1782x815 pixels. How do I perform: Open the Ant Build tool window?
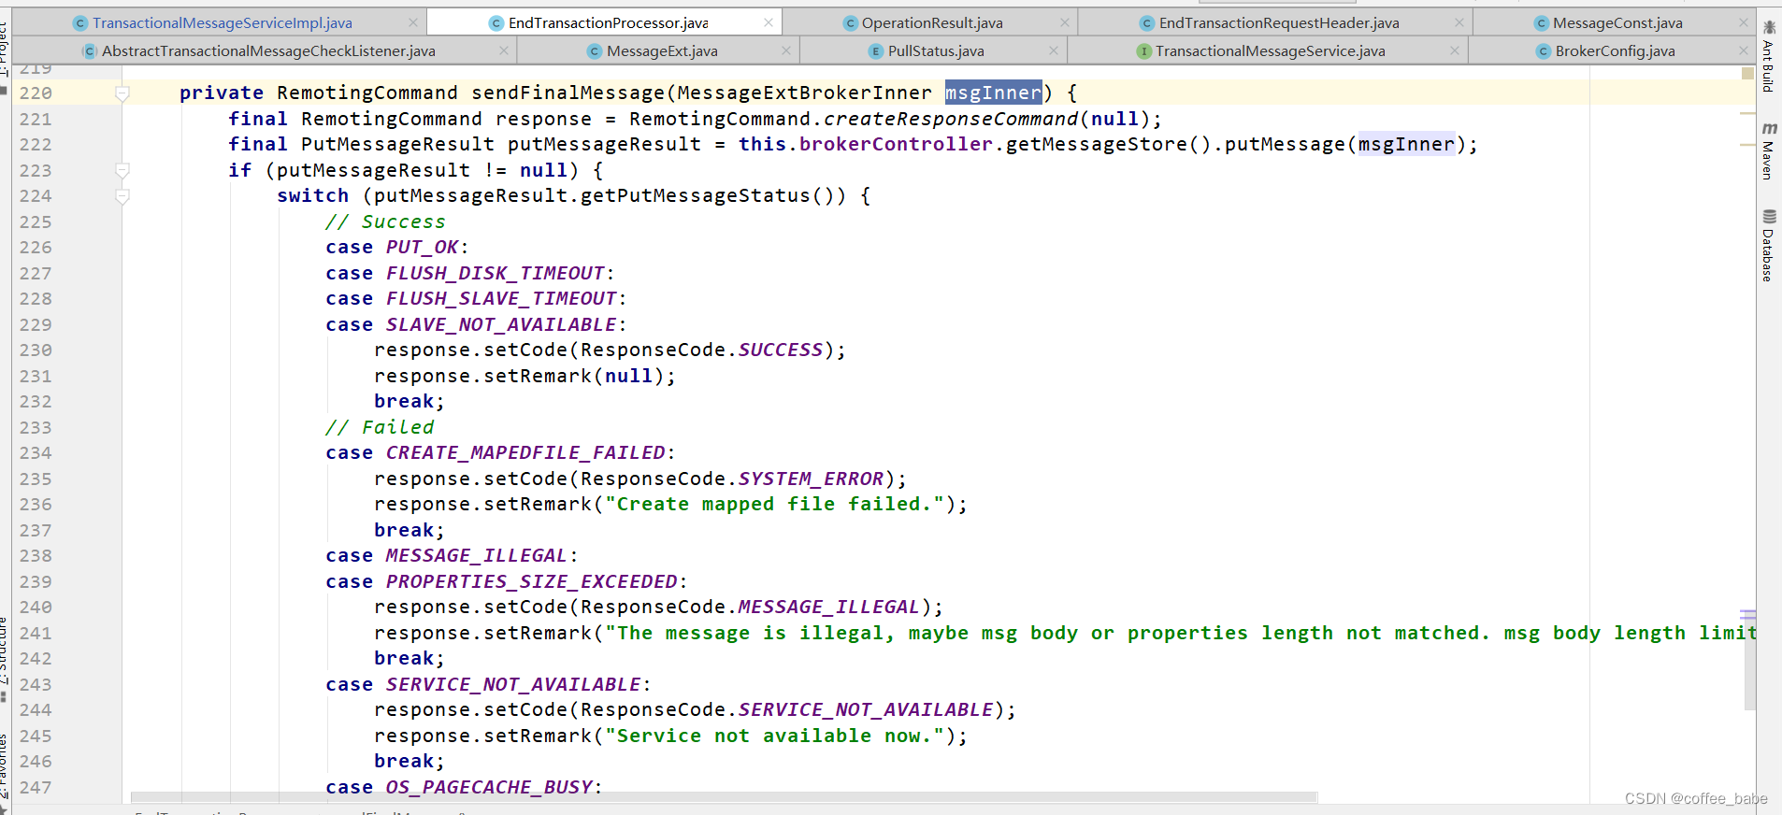pyautogui.click(x=1769, y=56)
